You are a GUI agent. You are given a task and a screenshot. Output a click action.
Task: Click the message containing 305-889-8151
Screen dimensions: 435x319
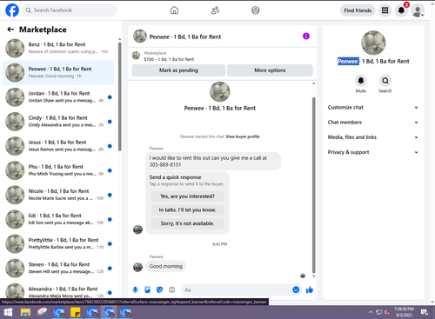[x=213, y=162]
